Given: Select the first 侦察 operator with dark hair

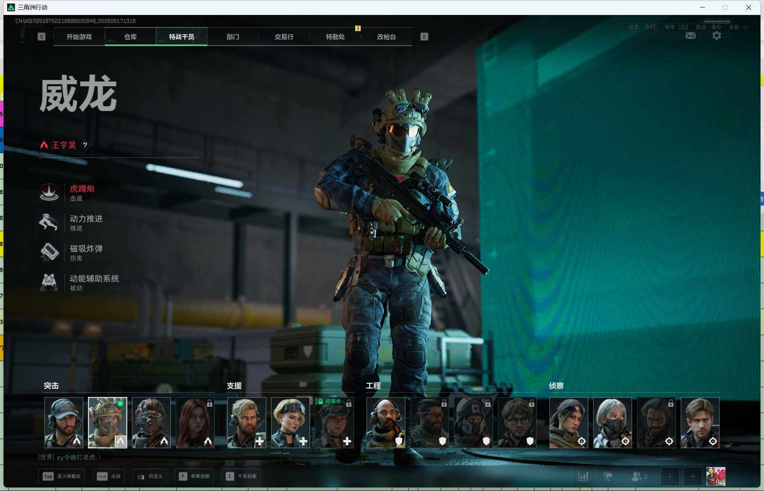Looking at the screenshot, I should tap(569, 422).
